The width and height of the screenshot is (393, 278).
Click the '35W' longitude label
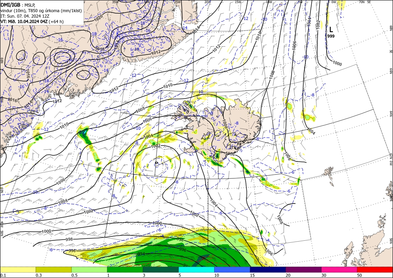pyautogui.click(x=115, y=2)
